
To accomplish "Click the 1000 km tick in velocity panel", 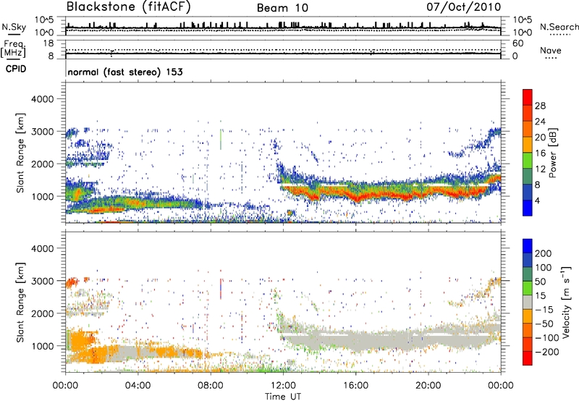I will [43, 345].
